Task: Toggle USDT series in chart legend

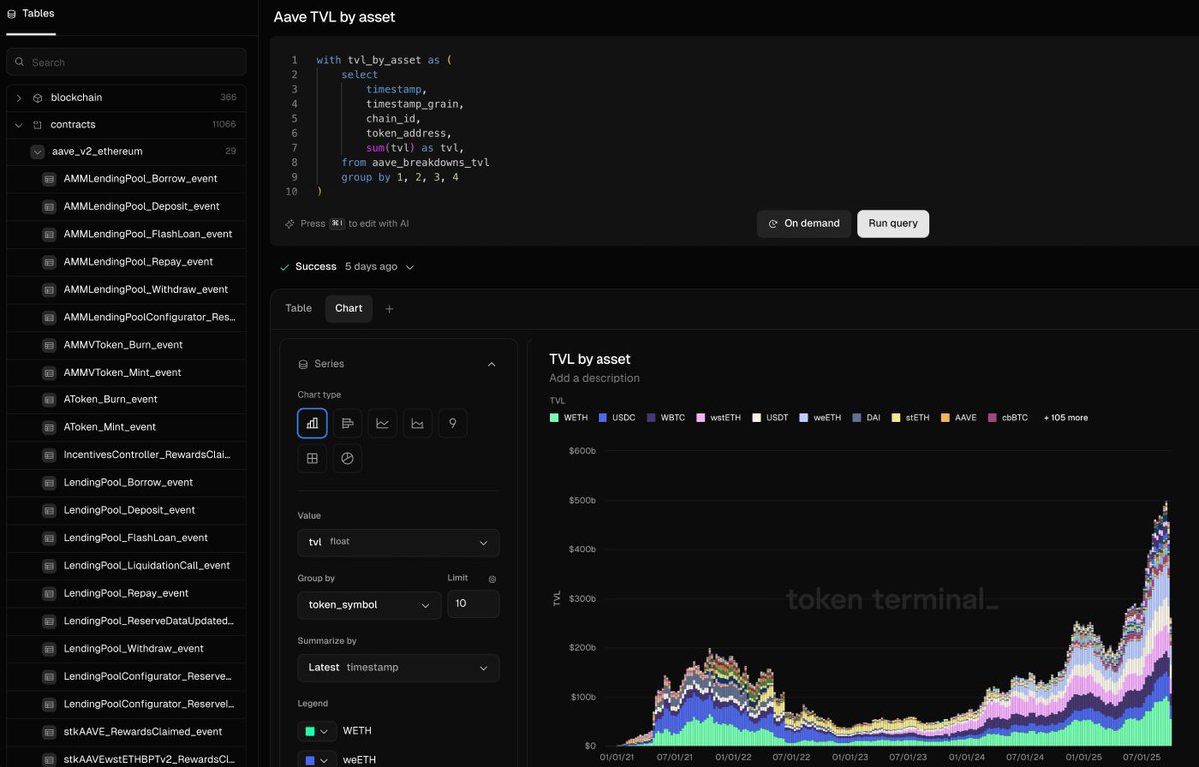Action: click(770, 418)
